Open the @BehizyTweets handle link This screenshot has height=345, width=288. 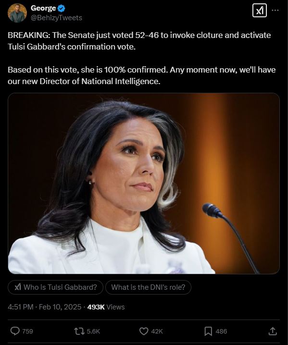[56, 18]
